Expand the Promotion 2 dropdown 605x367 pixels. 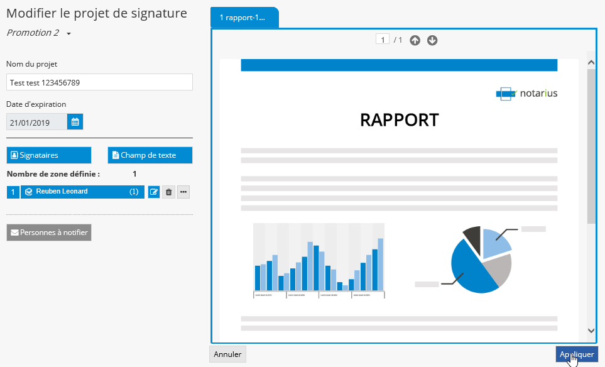coord(68,33)
